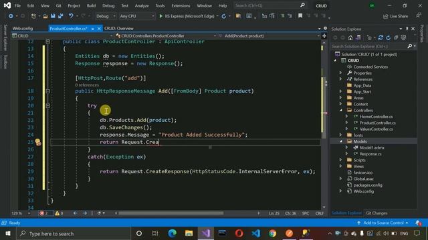Close the ProductController.cs tab
428x240 pixels.
coord(99,28)
